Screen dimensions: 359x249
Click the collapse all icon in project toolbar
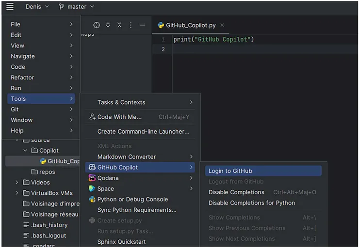119,25
